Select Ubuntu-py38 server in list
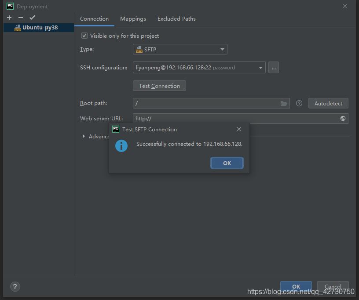Image resolution: width=359 pixels, height=300 pixels. [40, 28]
